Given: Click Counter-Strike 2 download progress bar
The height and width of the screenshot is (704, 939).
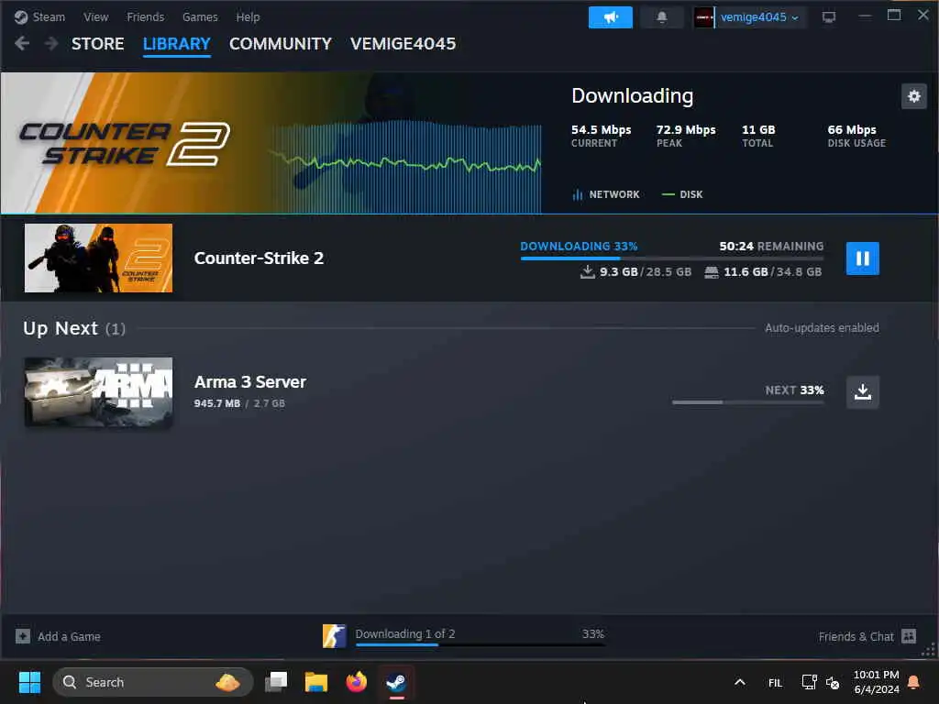Looking at the screenshot, I should (672, 258).
